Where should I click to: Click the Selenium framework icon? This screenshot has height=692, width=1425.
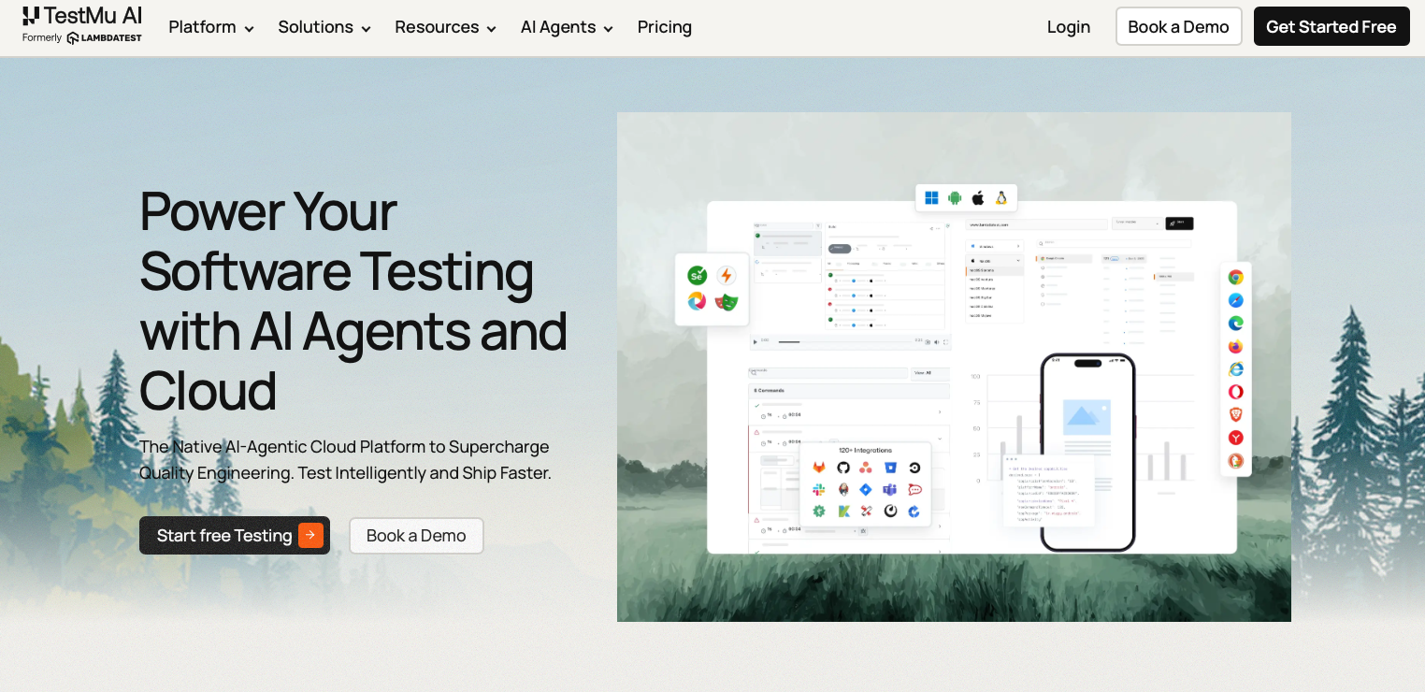pyautogui.click(x=698, y=276)
